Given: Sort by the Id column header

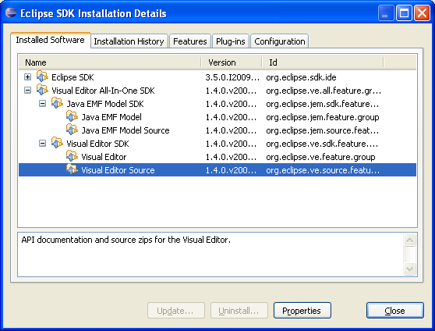Looking at the screenshot, I should pyautogui.click(x=323, y=62).
